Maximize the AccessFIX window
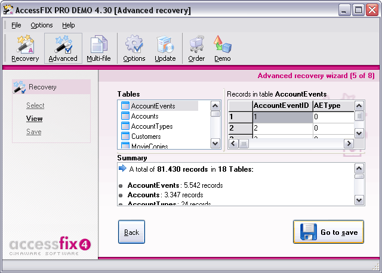Image resolution: width=382 pixels, height=273 pixels. point(358,10)
